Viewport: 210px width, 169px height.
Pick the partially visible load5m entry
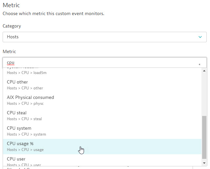(x=27, y=72)
